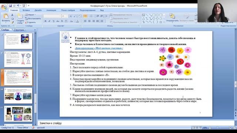Image resolution: width=237 pixels, height=133 pixels.
Task: Select the rectangle shape in gallery
Action: click(x=154, y=15)
